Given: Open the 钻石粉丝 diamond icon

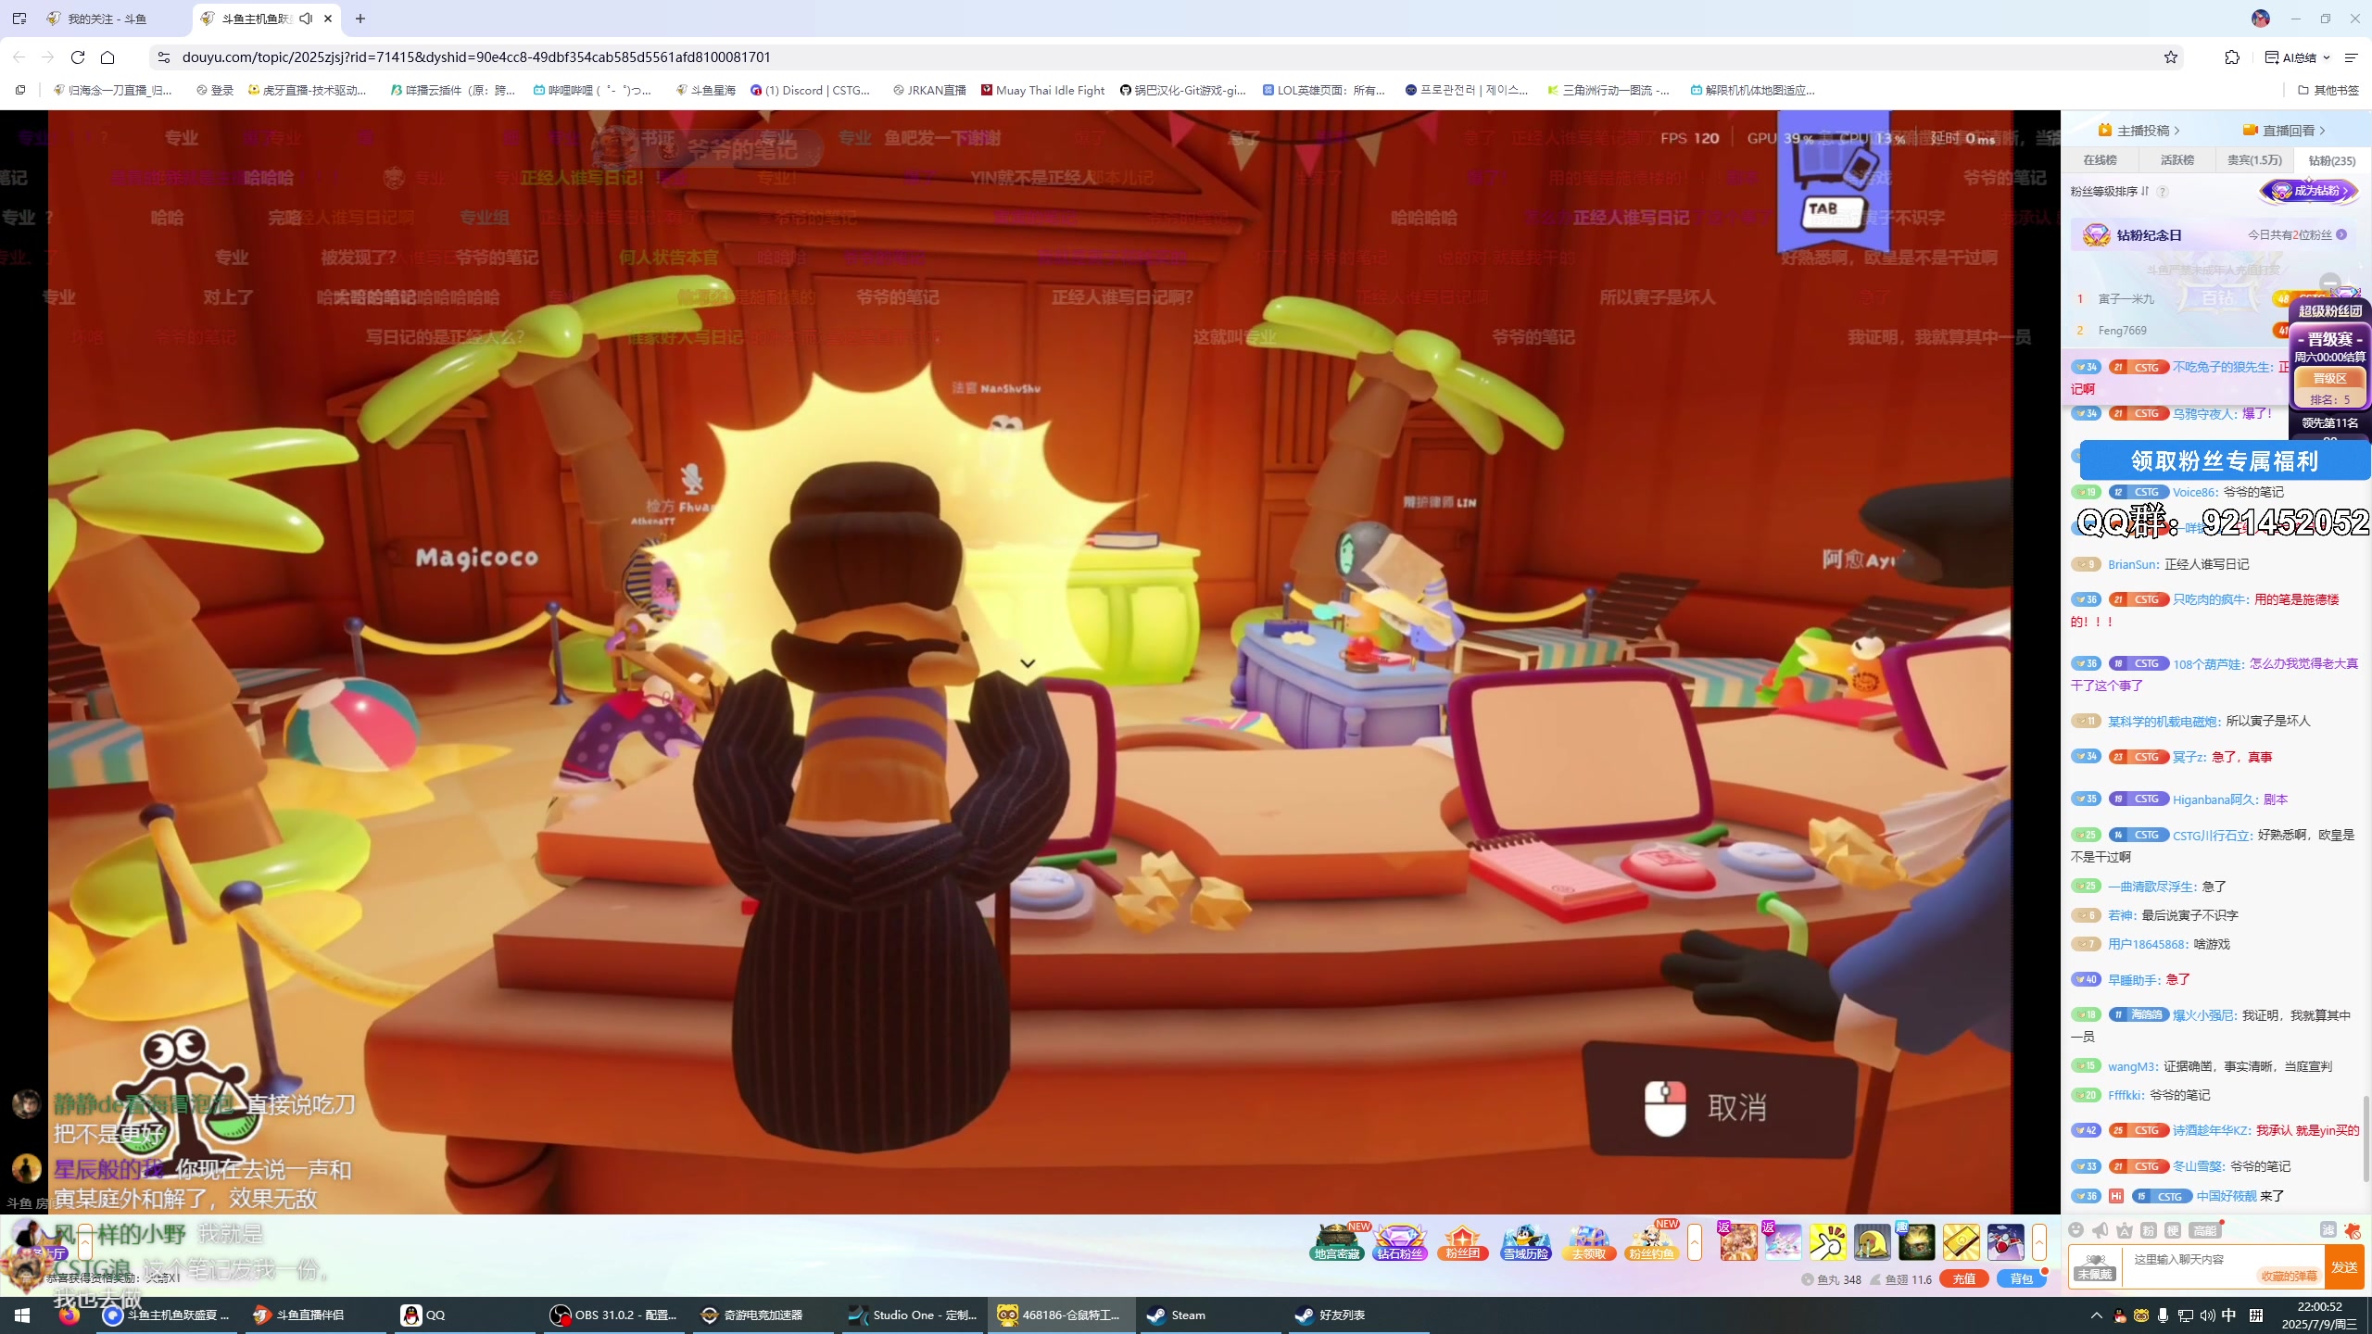Looking at the screenshot, I should click(x=1399, y=1242).
